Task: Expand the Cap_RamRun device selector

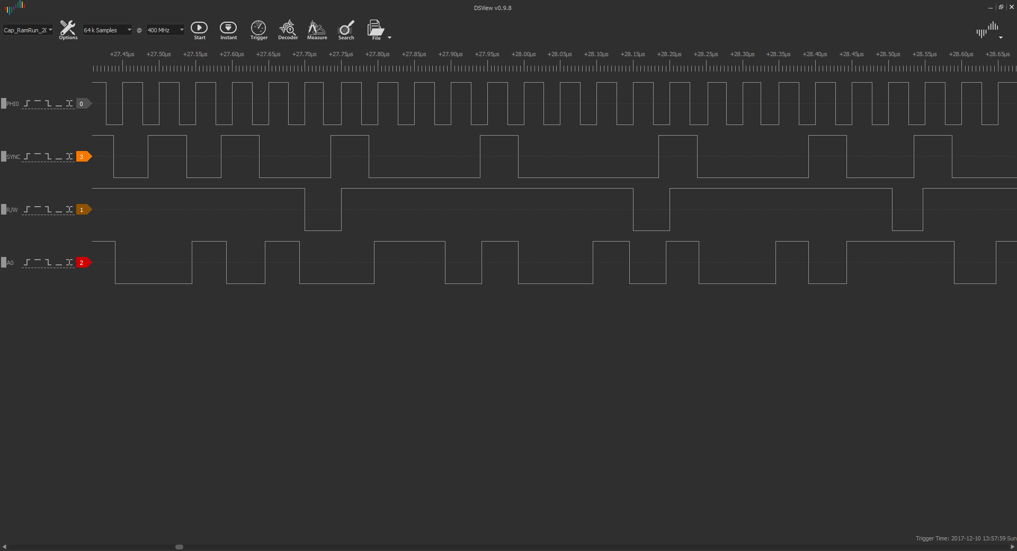Action: click(x=28, y=30)
